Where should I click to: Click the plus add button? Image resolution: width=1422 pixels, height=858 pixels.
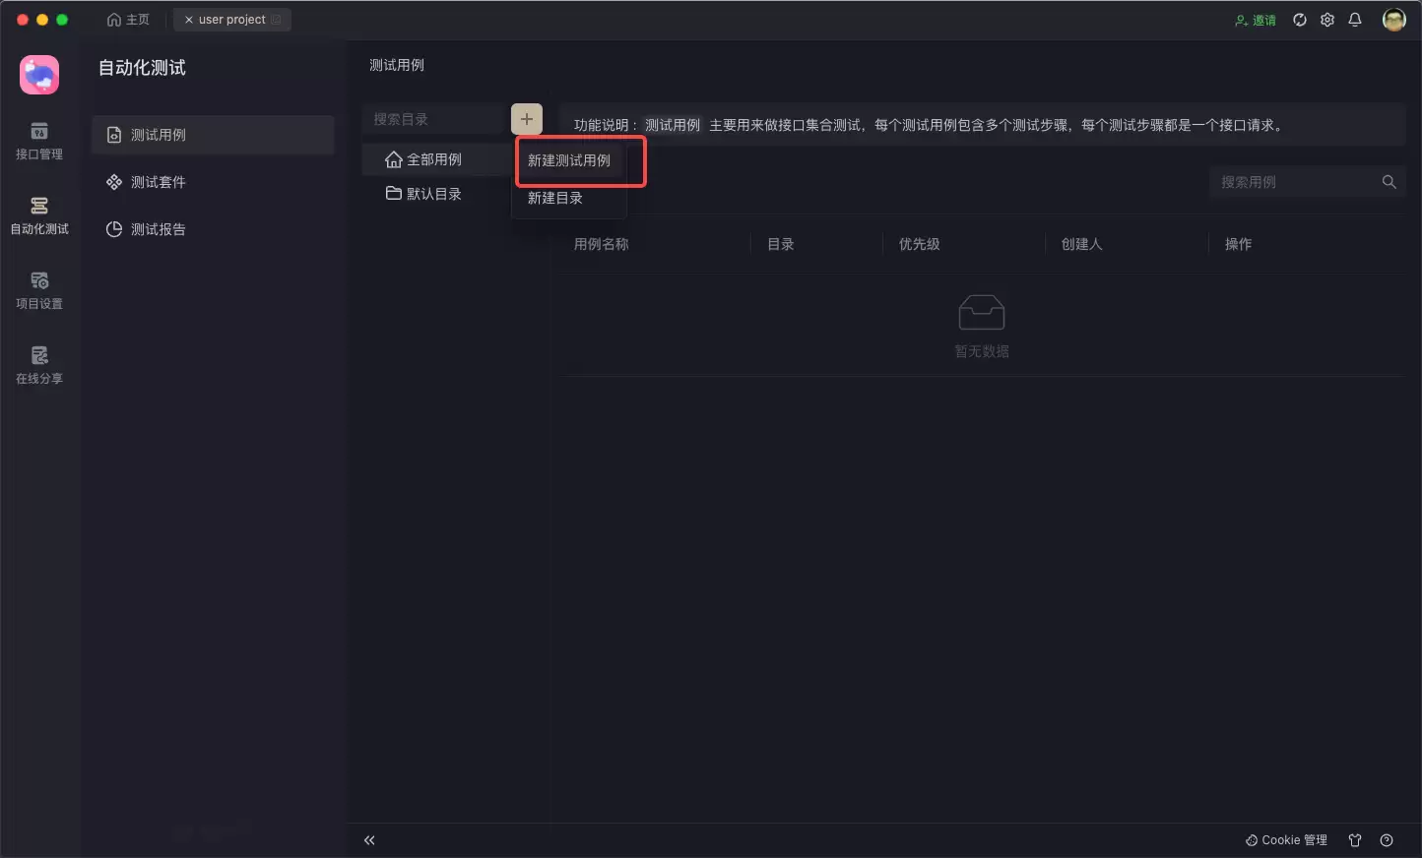(527, 119)
